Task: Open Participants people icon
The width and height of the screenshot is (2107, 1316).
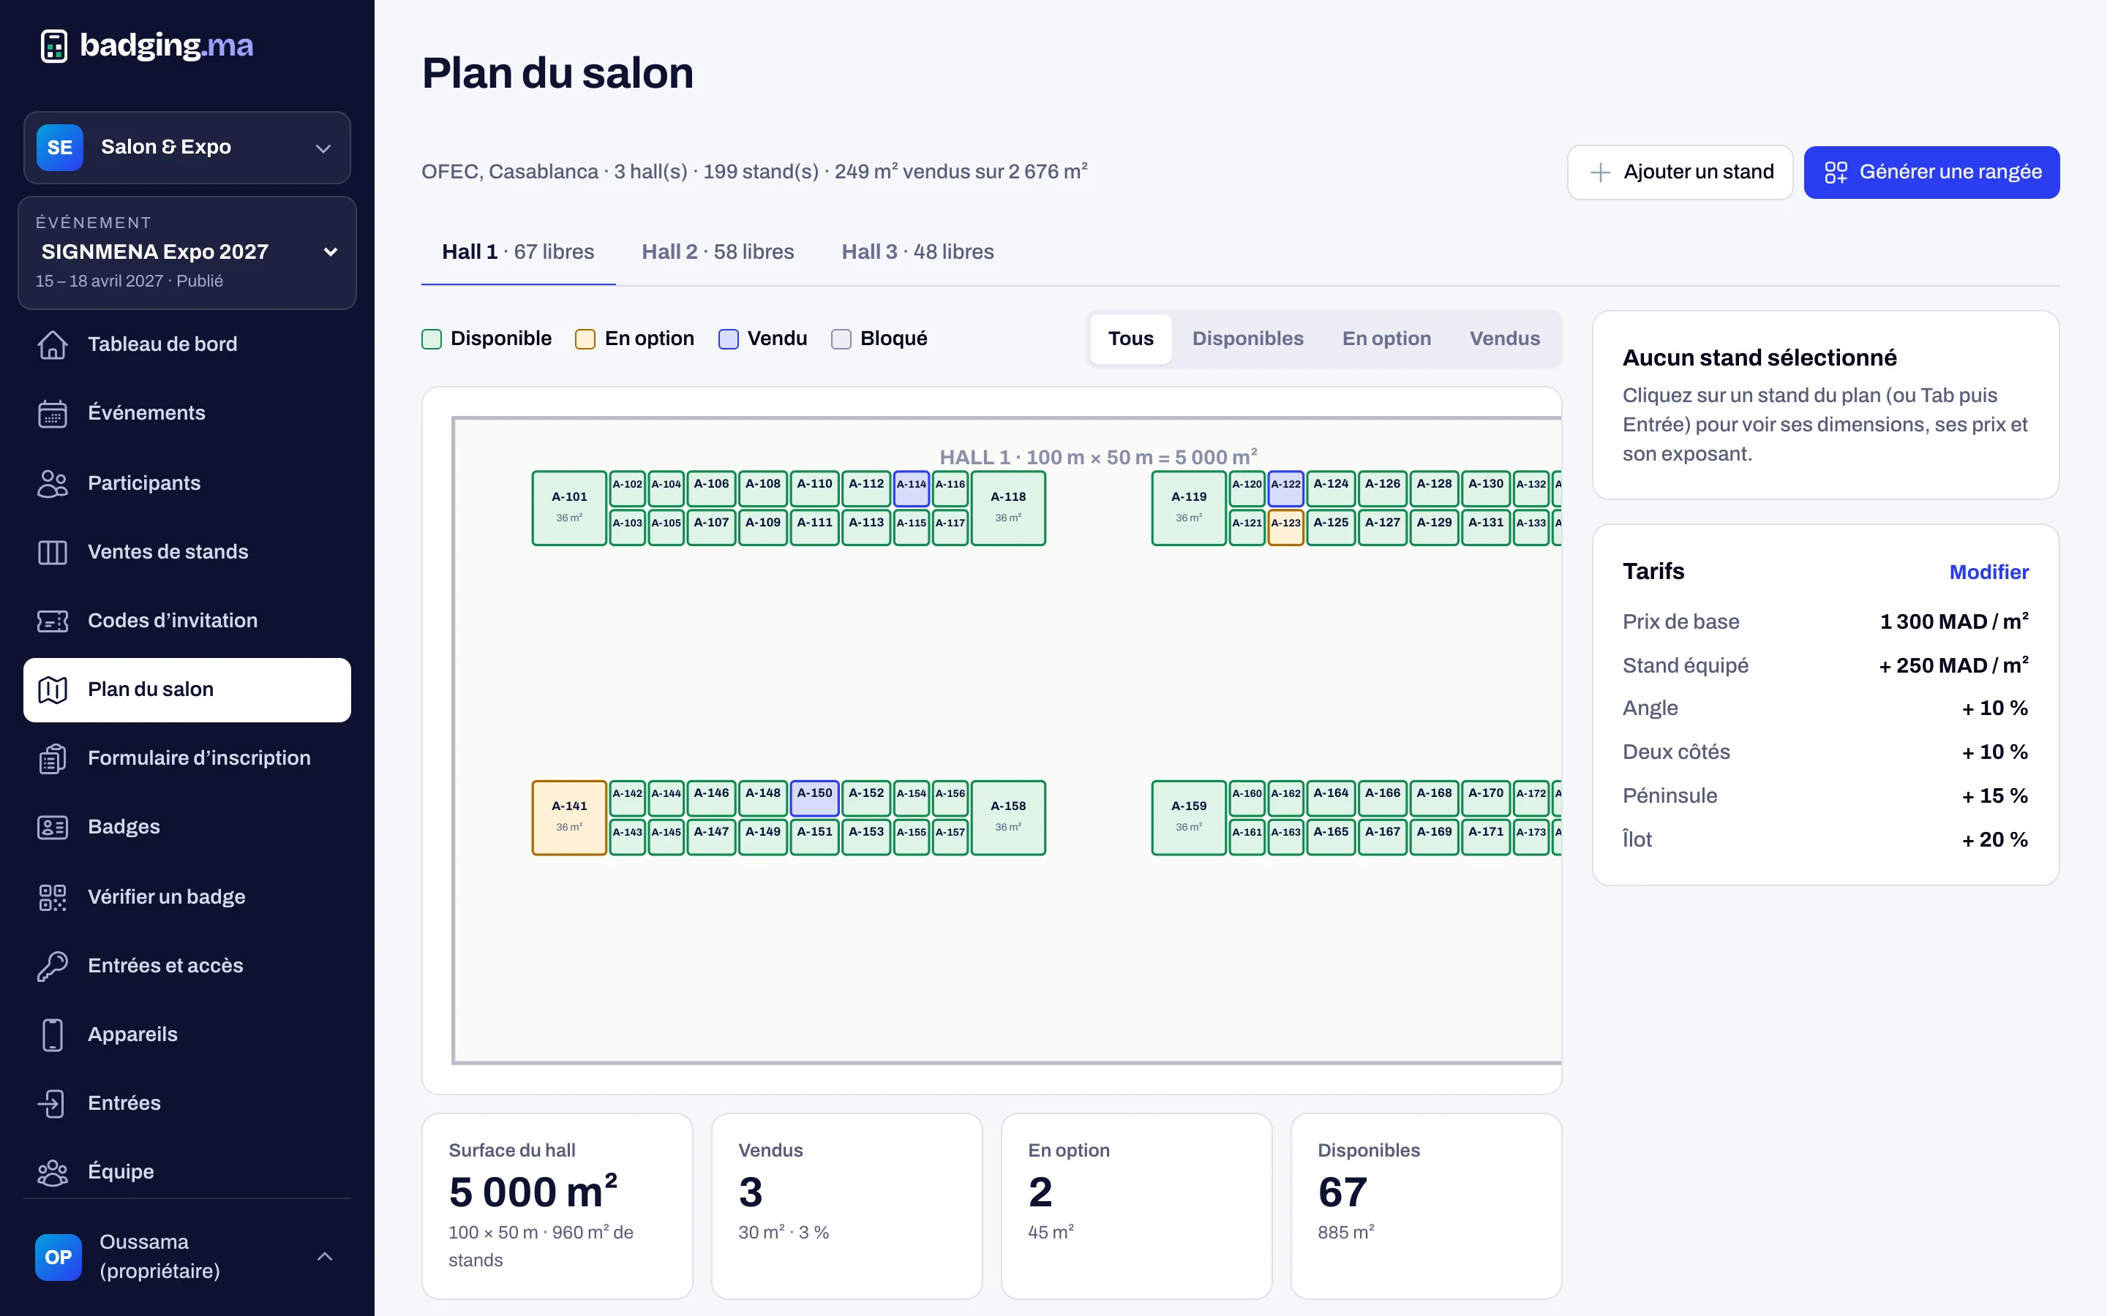Action: coord(52,483)
